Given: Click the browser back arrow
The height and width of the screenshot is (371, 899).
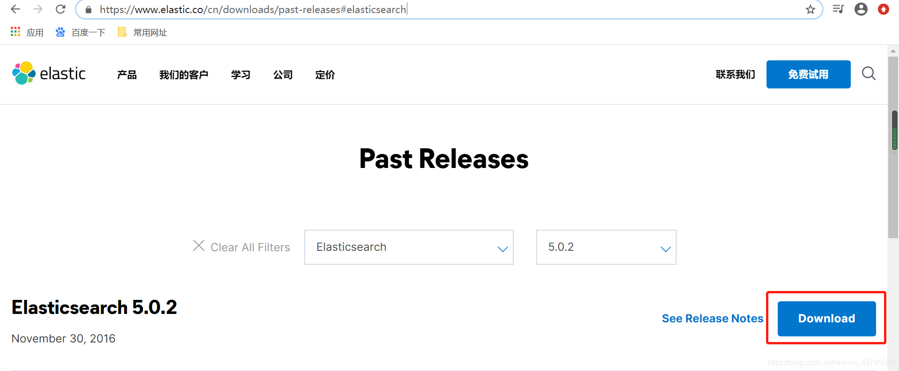Looking at the screenshot, I should 15,9.
